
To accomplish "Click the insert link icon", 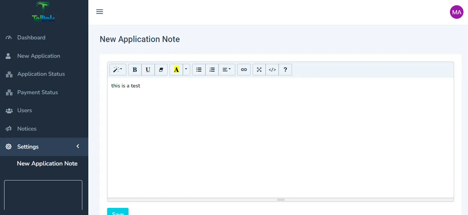I will 244,70.
